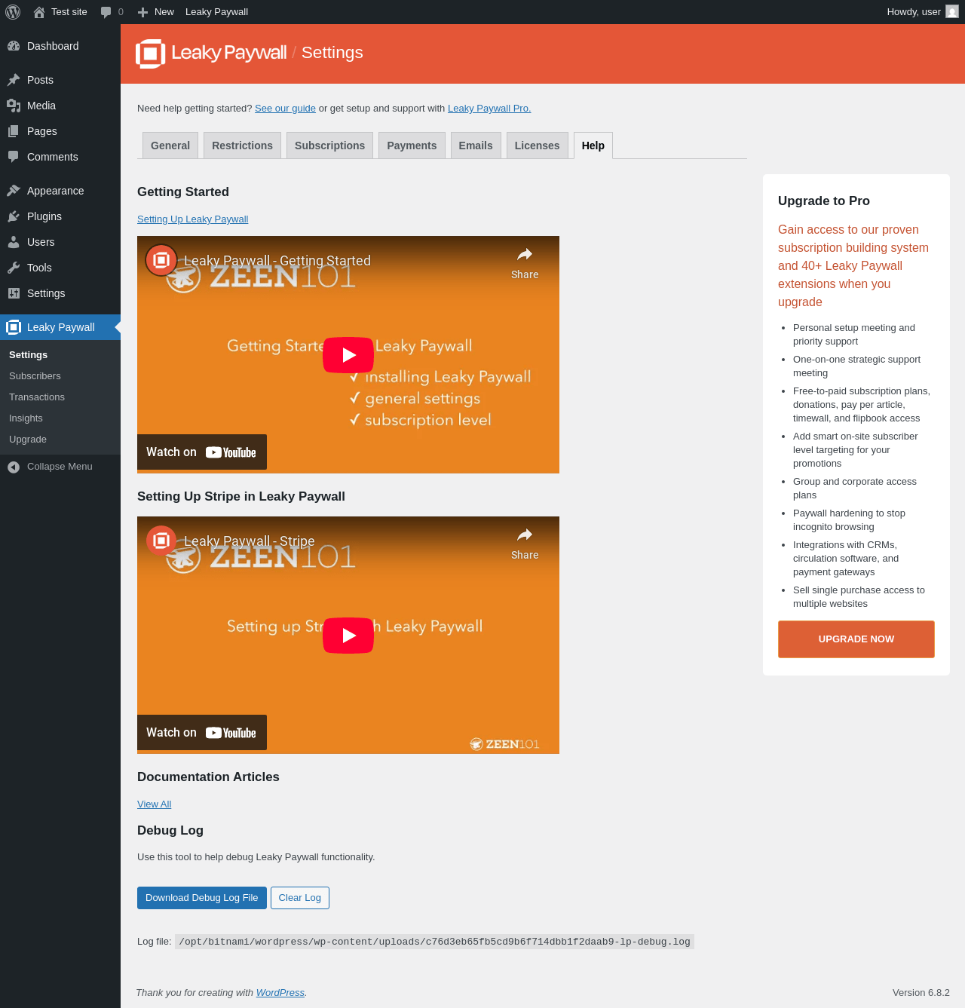Play the Stripe setup video
The height and width of the screenshot is (1008, 965).
pos(348,636)
